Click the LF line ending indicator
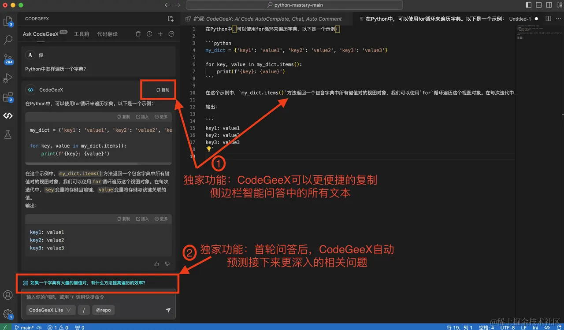Viewport: 564px width, 330px height. click(x=524, y=327)
